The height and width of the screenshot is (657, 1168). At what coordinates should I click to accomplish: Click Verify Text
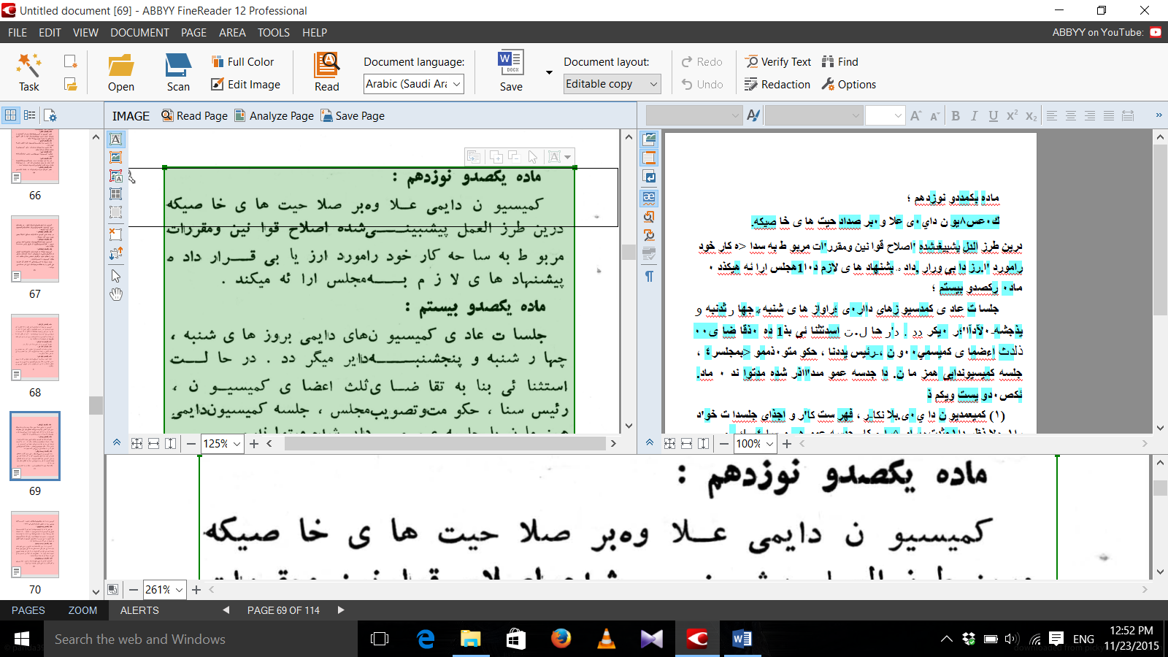[778, 62]
